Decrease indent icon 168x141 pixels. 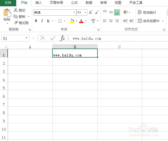pos(125,21)
